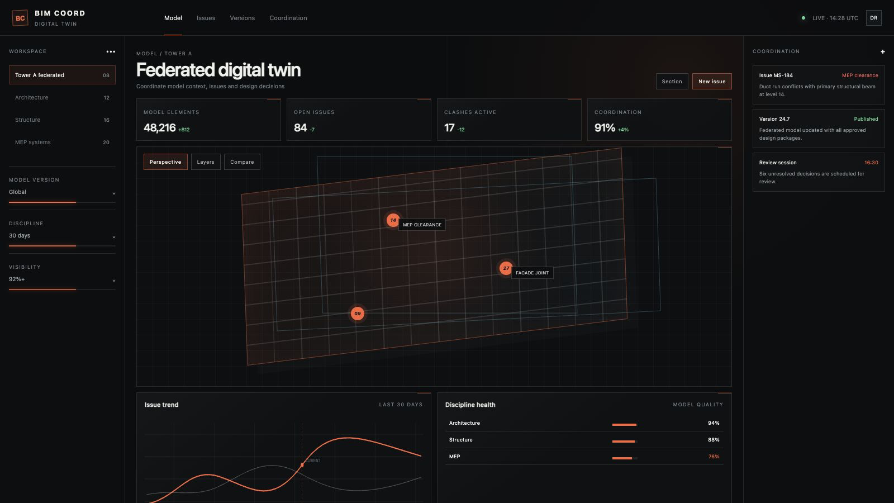Select Structure workspace item

point(62,120)
